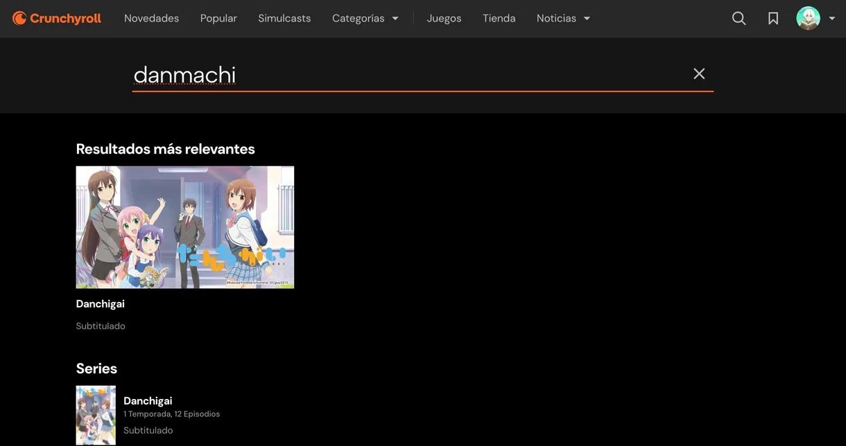Viewport: 846px width, 446px height.
Task: Click your profile avatar picture
Action: pyautogui.click(x=807, y=18)
